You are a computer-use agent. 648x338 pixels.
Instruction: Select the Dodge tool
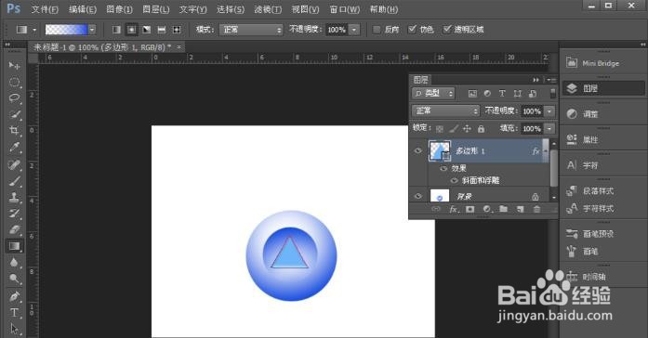pos(14,279)
